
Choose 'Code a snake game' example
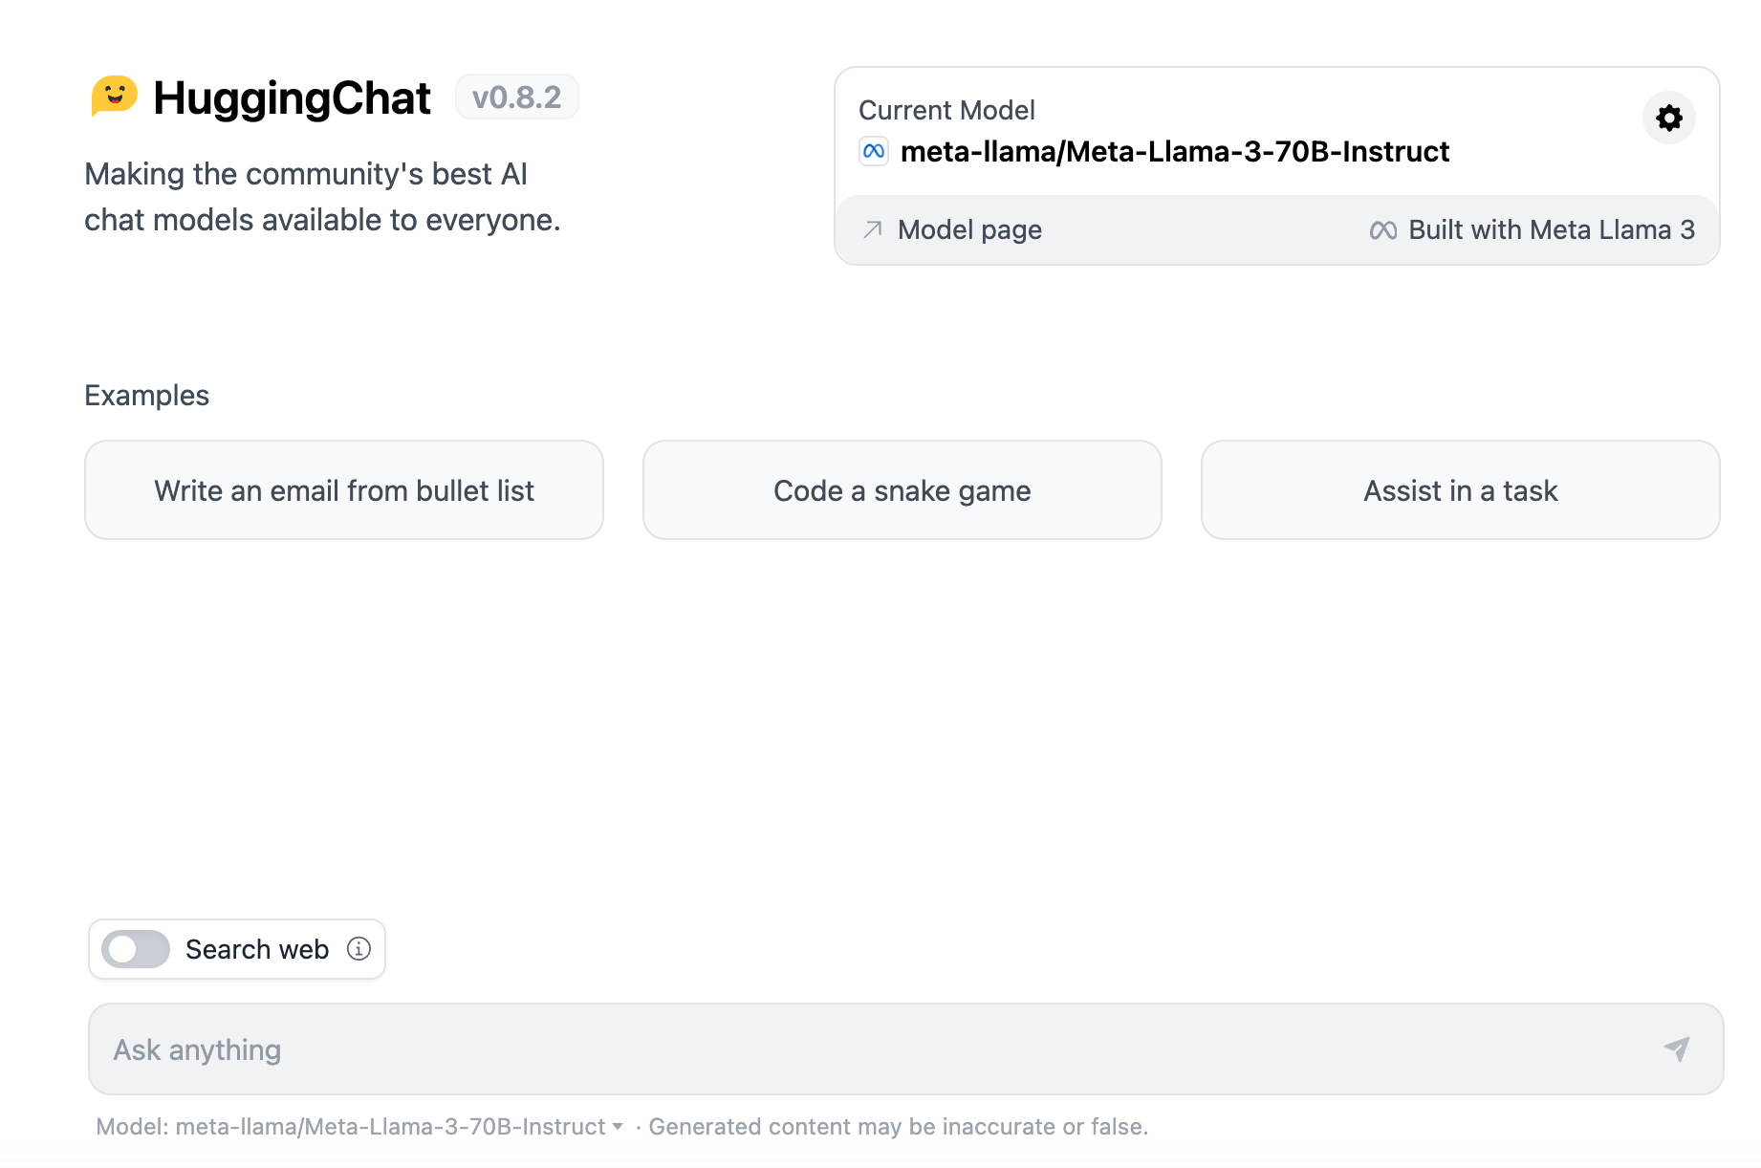[902, 490]
